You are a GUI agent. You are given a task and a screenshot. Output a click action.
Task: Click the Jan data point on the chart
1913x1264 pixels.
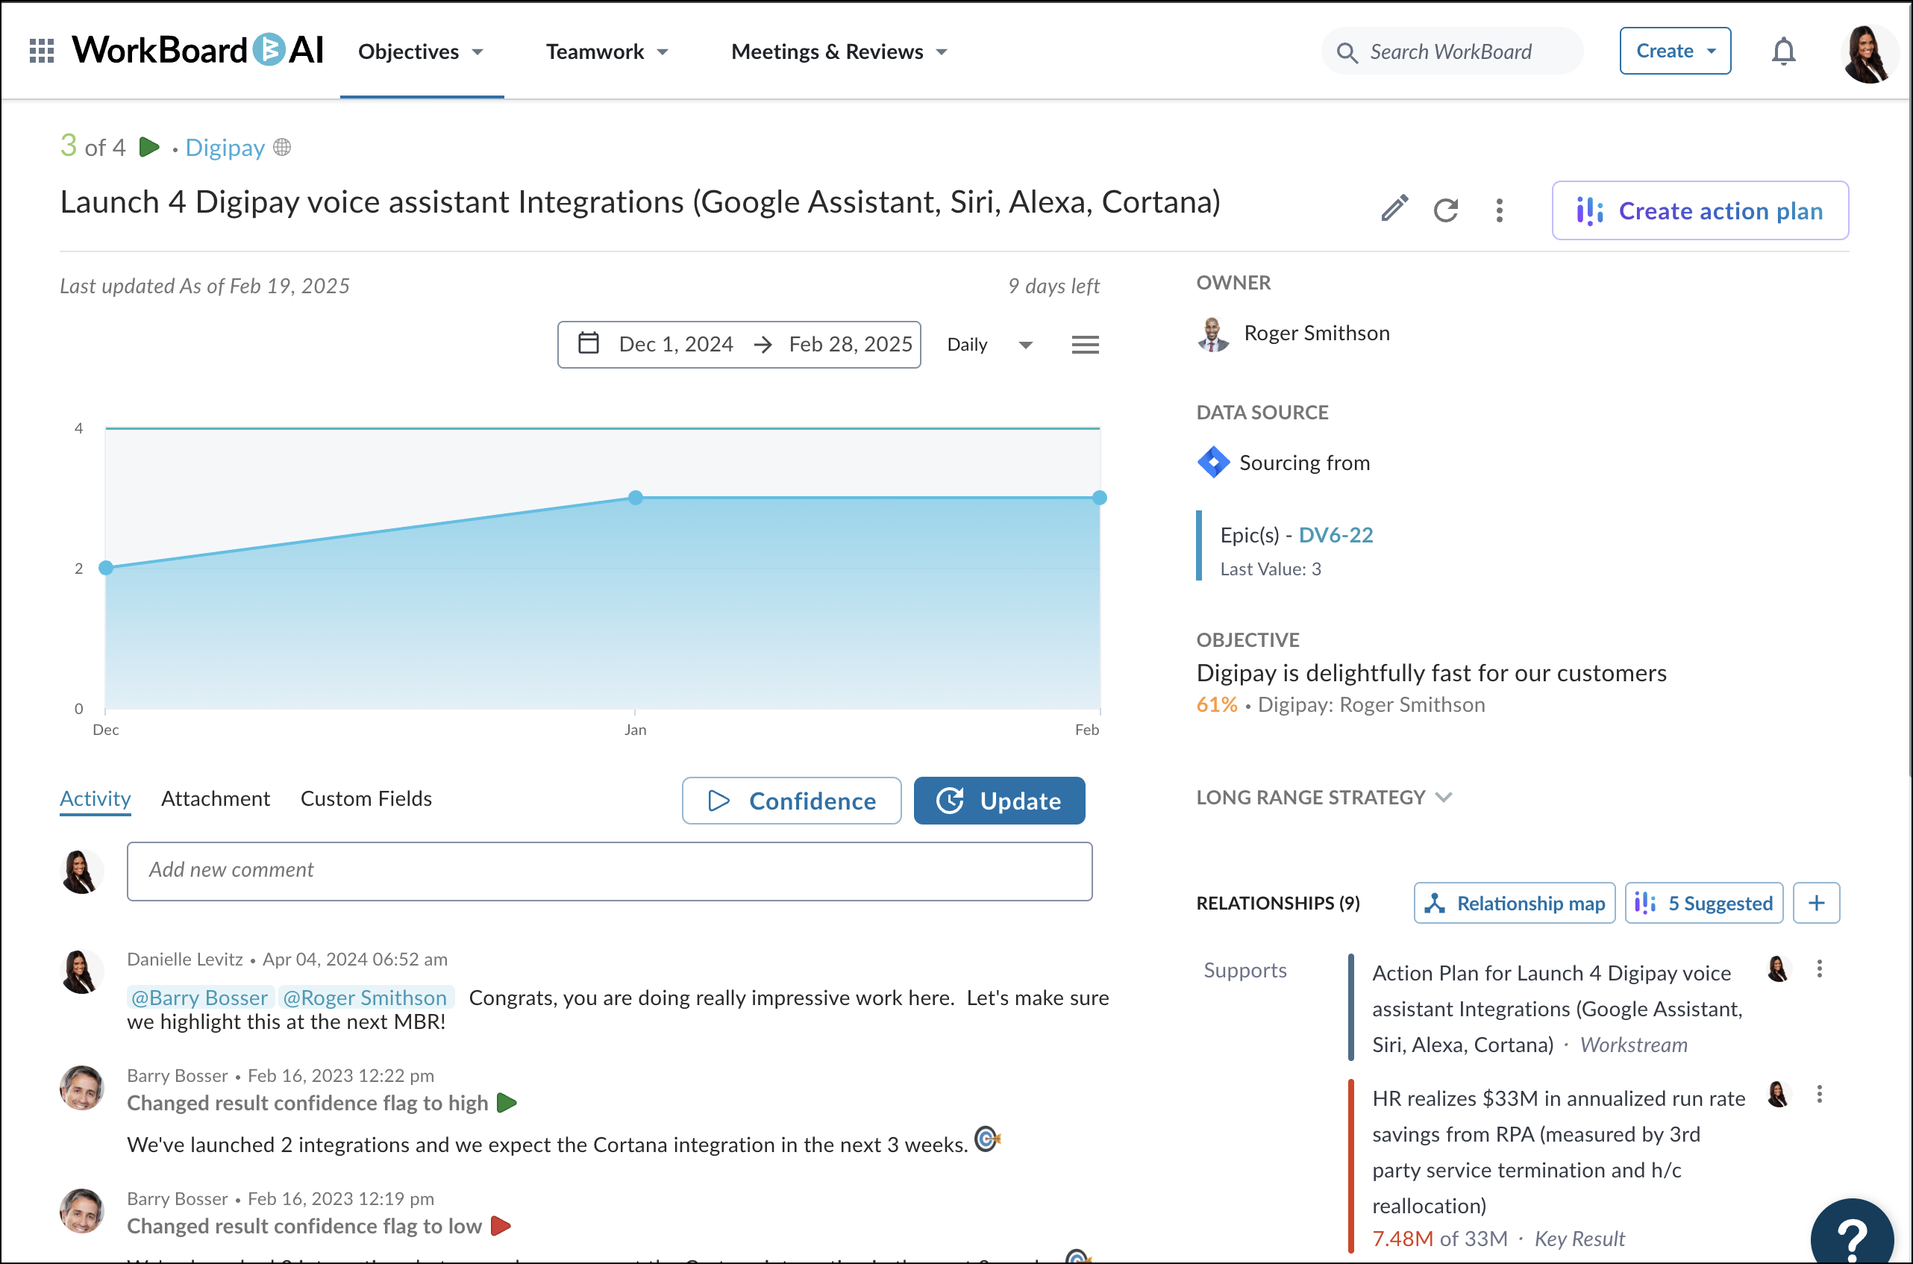635,498
